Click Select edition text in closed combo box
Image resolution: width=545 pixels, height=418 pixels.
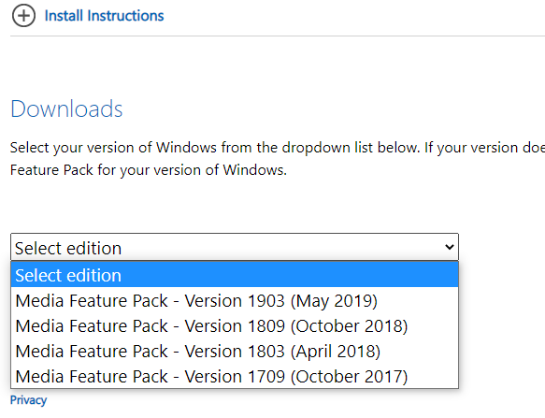coord(68,249)
